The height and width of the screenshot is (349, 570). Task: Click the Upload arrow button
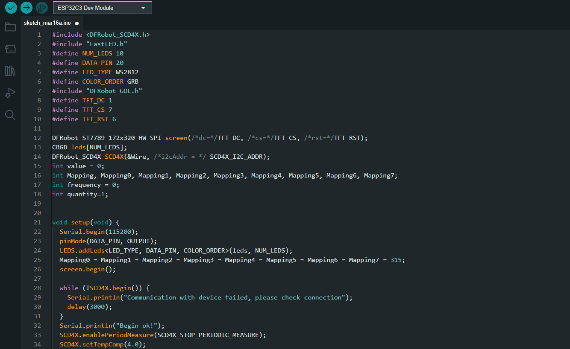[x=26, y=7]
